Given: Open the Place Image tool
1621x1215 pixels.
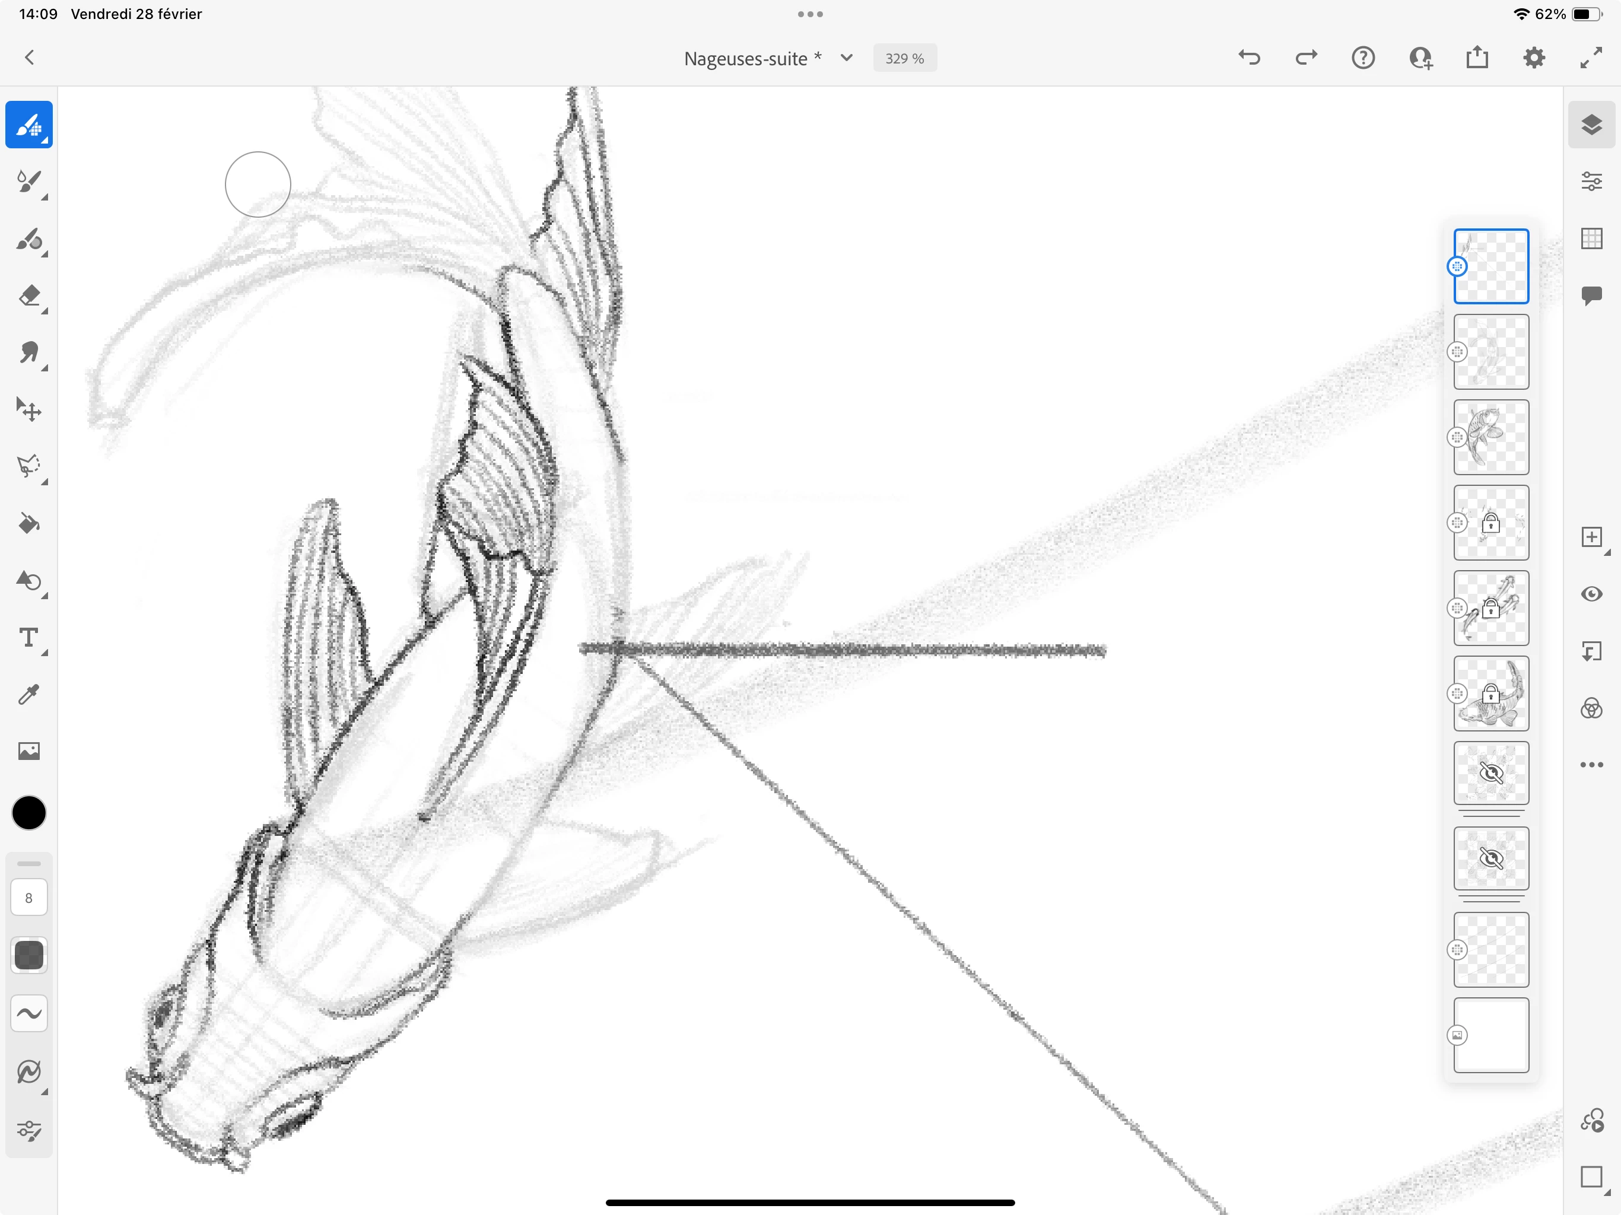Looking at the screenshot, I should 29,751.
